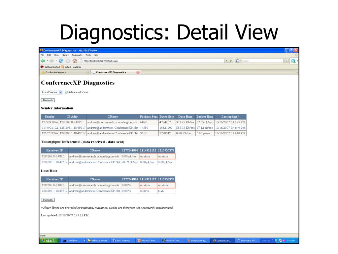Screen dimensions: 338x254
Task: Go to the Home page icon
Action: click(x=75, y=61)
